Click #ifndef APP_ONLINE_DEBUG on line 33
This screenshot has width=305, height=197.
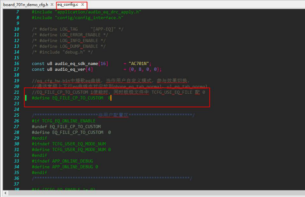tap(62, 161)
